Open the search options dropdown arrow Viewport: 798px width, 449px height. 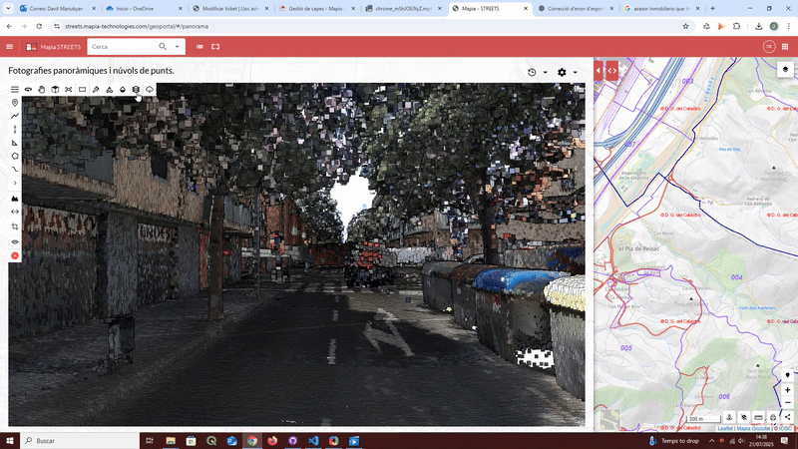177,47
